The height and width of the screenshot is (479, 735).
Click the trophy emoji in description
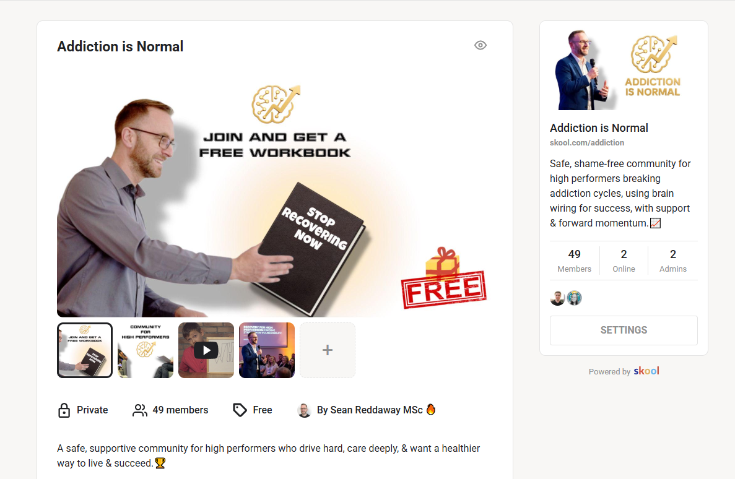coord(160,463)
